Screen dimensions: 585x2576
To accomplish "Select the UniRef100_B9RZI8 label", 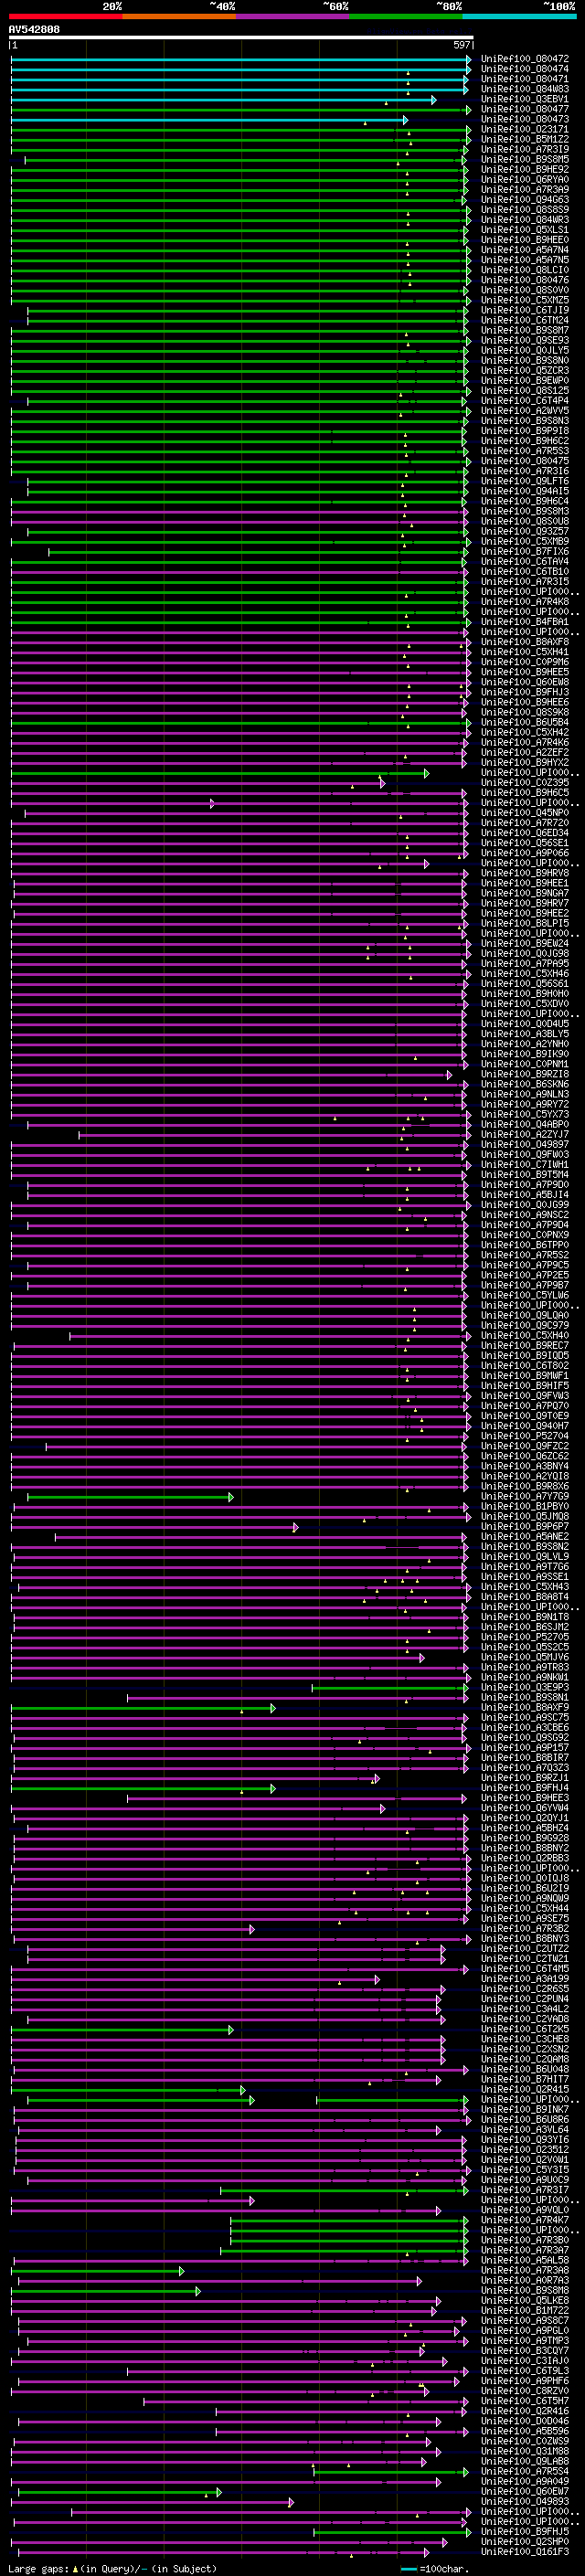I will pyautogui.click(x=525, y=1074).
